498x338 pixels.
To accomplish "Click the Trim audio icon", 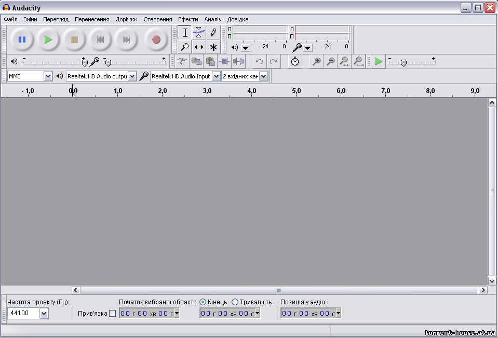I will coord(224,61).
